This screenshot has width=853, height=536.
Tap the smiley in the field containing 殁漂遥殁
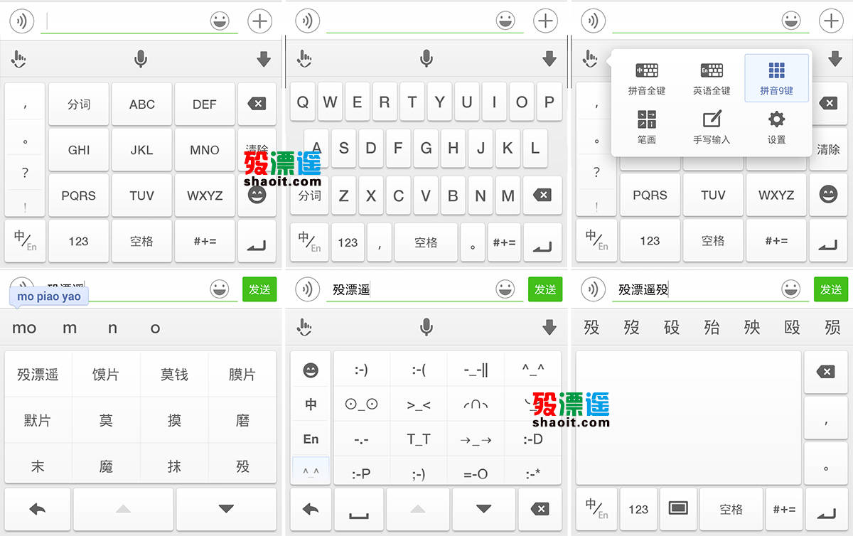(791, 289)
